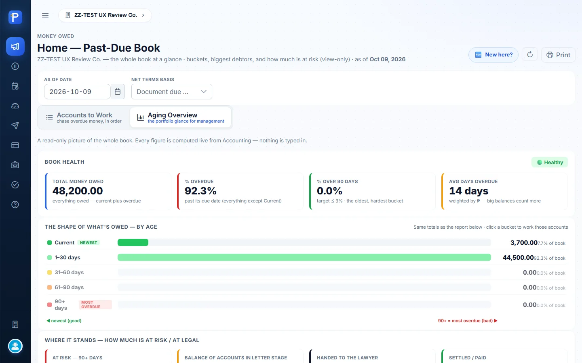Click the NEWEST tag beside Current
The width and height of the screenshot is (582, 363).
point(89,243)
